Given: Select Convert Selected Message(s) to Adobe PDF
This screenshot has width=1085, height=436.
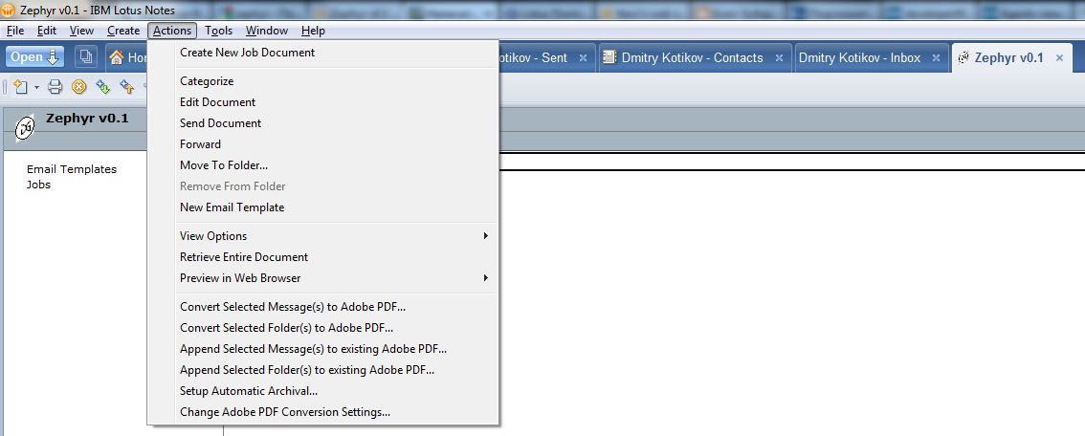Looking at the screenshot, I should pos(293,307).
